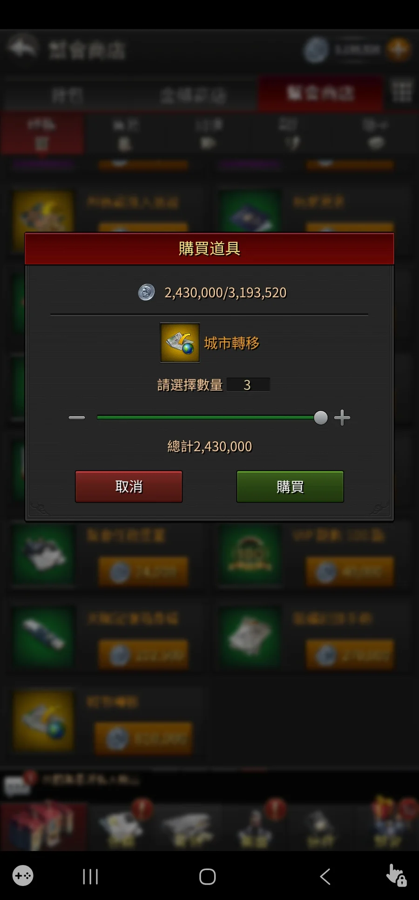The height and width of the screenshot is (900, 419).
Task: Tap Android recent apps button
Action: pyautogui.click(x=90, y=877)
